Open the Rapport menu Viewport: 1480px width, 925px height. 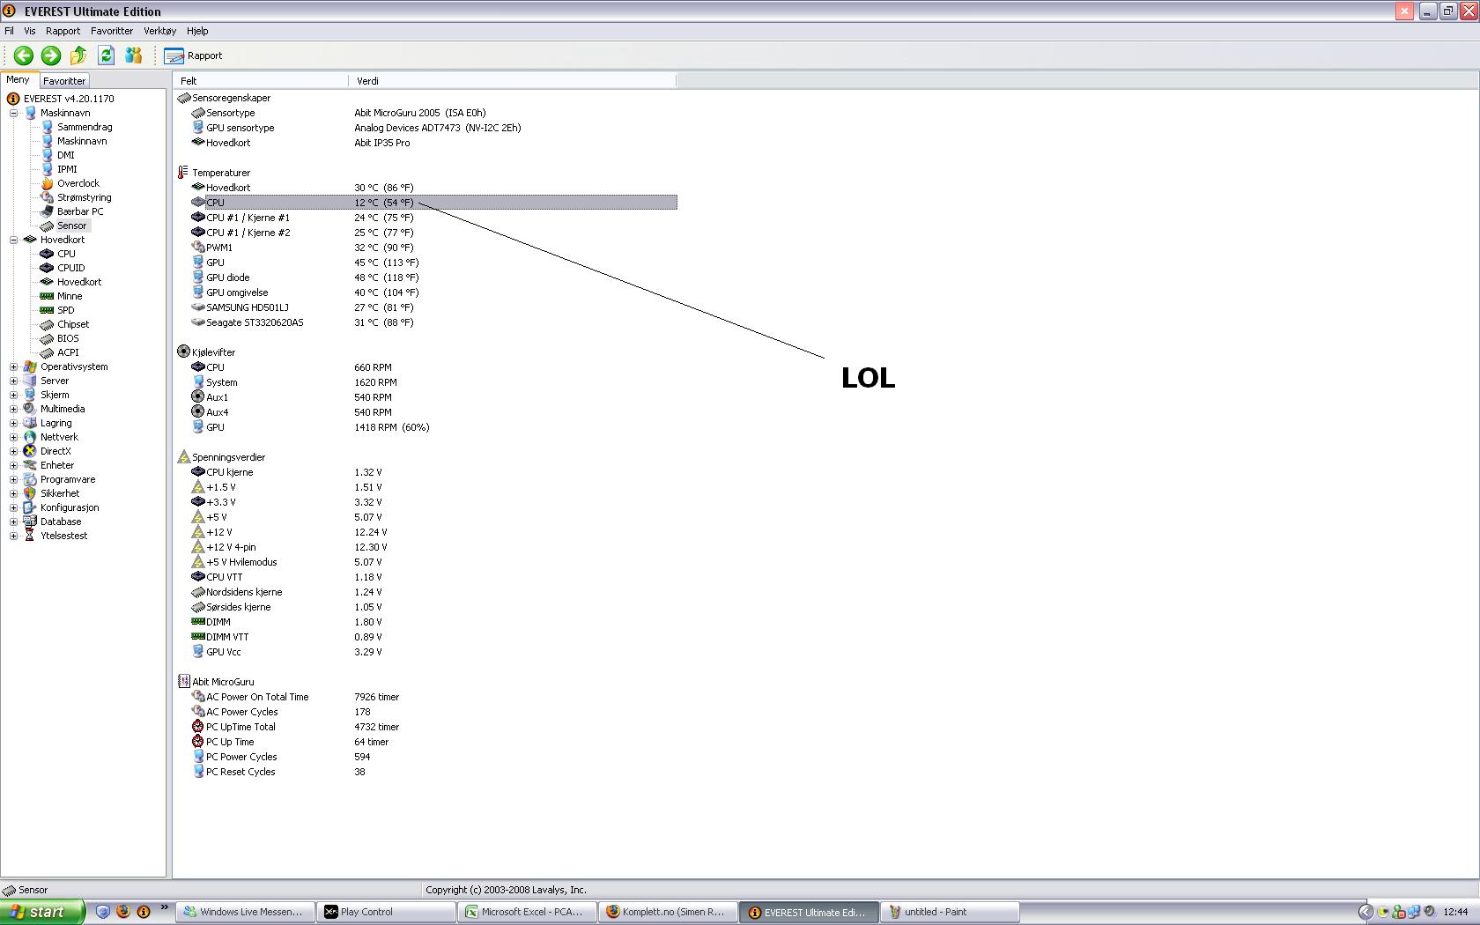[63, 31]
